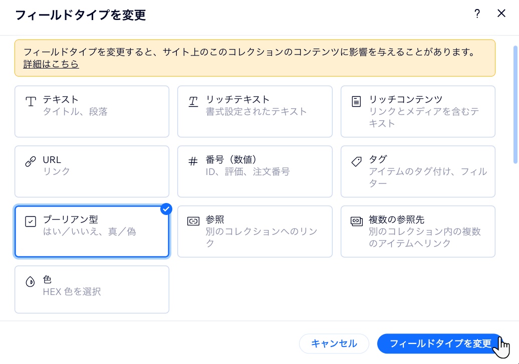519x364 pixels.
Task: Click the 複数の参照先 multi-reference icon
Action: pos(356,220)
